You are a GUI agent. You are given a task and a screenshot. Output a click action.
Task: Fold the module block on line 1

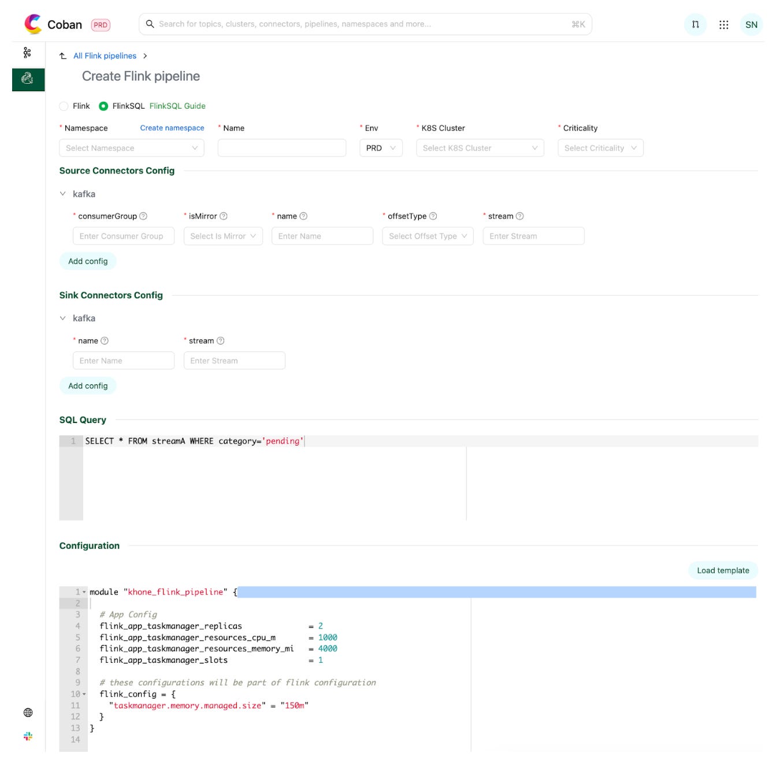pos(84,592)
